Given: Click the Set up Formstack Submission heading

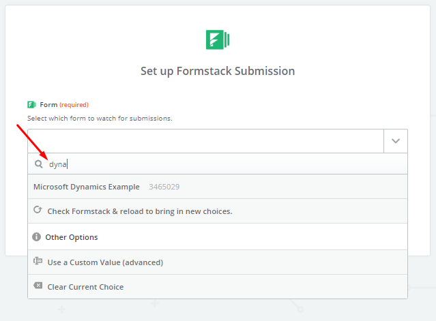Looking at the screenshot, I should point(218,71).
